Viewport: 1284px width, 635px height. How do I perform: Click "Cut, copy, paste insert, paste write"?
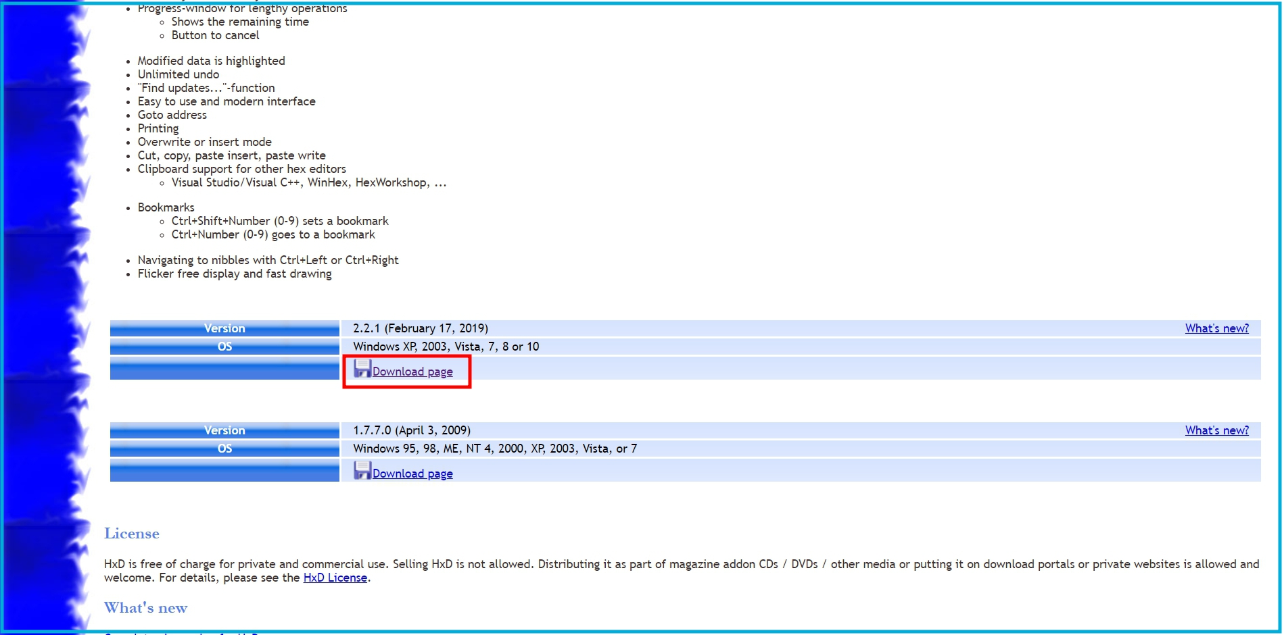[x=232, y=155]
